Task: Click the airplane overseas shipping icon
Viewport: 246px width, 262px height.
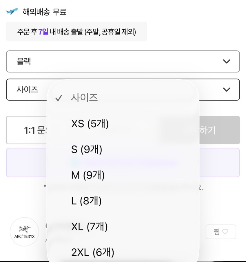Action: point(12,11)
